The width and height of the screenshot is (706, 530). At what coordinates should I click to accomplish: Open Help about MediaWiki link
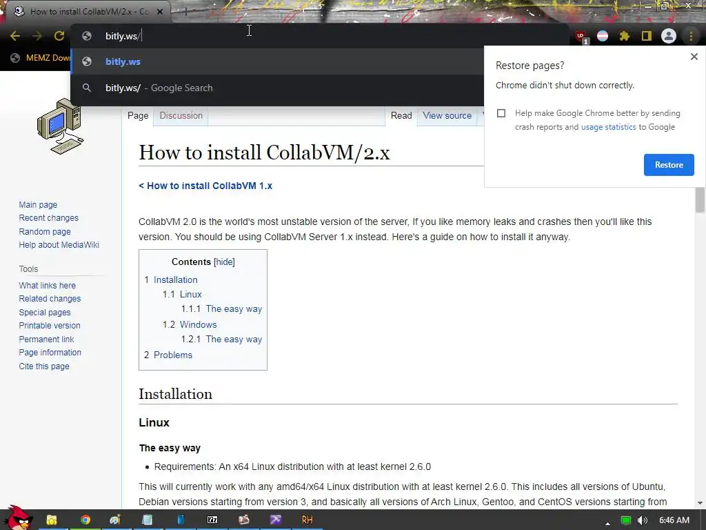59,245
